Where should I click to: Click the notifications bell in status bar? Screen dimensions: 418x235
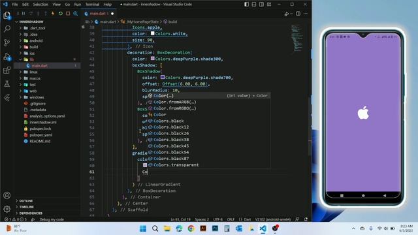(306, 219)
